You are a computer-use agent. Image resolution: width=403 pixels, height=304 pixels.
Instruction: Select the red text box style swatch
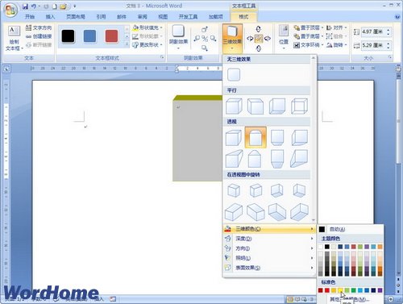point(111,36)
